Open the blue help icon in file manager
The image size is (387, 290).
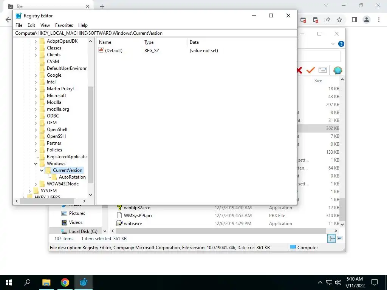click(x=341, y=44)
